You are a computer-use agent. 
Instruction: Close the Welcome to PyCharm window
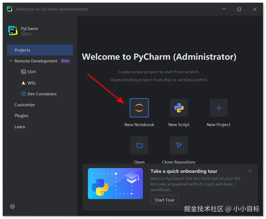255,9
